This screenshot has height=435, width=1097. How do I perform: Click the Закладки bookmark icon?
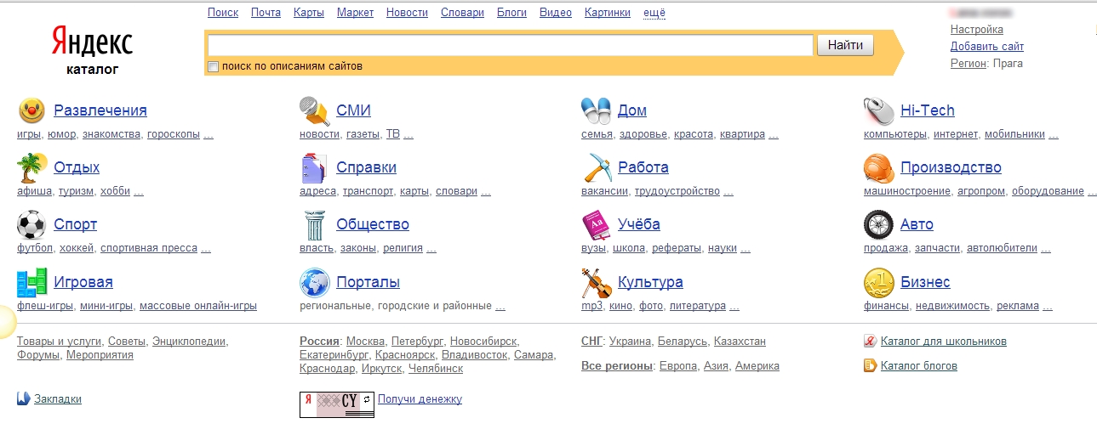(24, 398)
